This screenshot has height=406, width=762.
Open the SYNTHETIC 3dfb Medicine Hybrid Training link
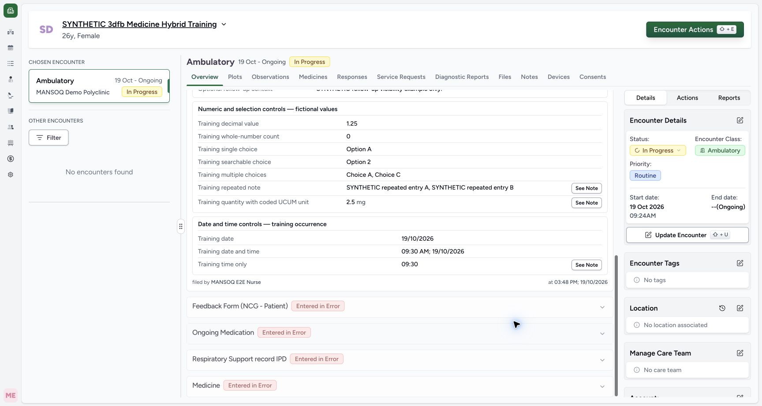coord(139,24)
